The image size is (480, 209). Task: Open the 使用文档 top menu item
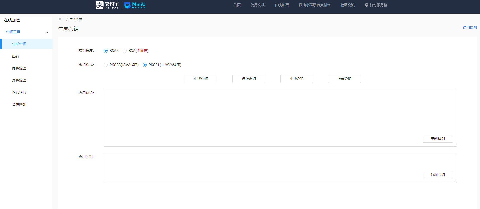(257, 5)
